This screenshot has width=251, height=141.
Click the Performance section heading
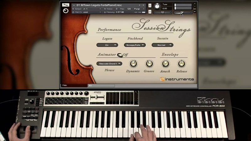click(109, 30)
